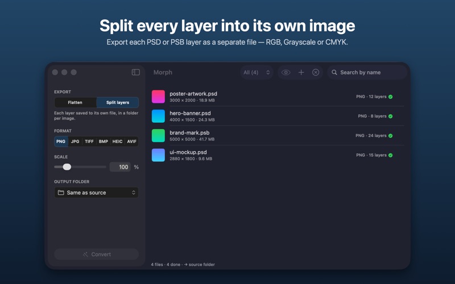Open the Same as source folder dropdown
This screenshot has width=455, height=284.
pos(96,193)
